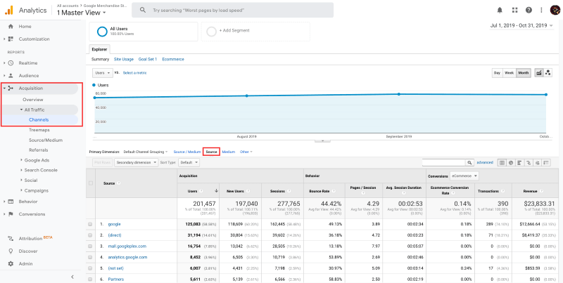
Task: Expand Google Ads in sidebar
Action: (37, 160)
